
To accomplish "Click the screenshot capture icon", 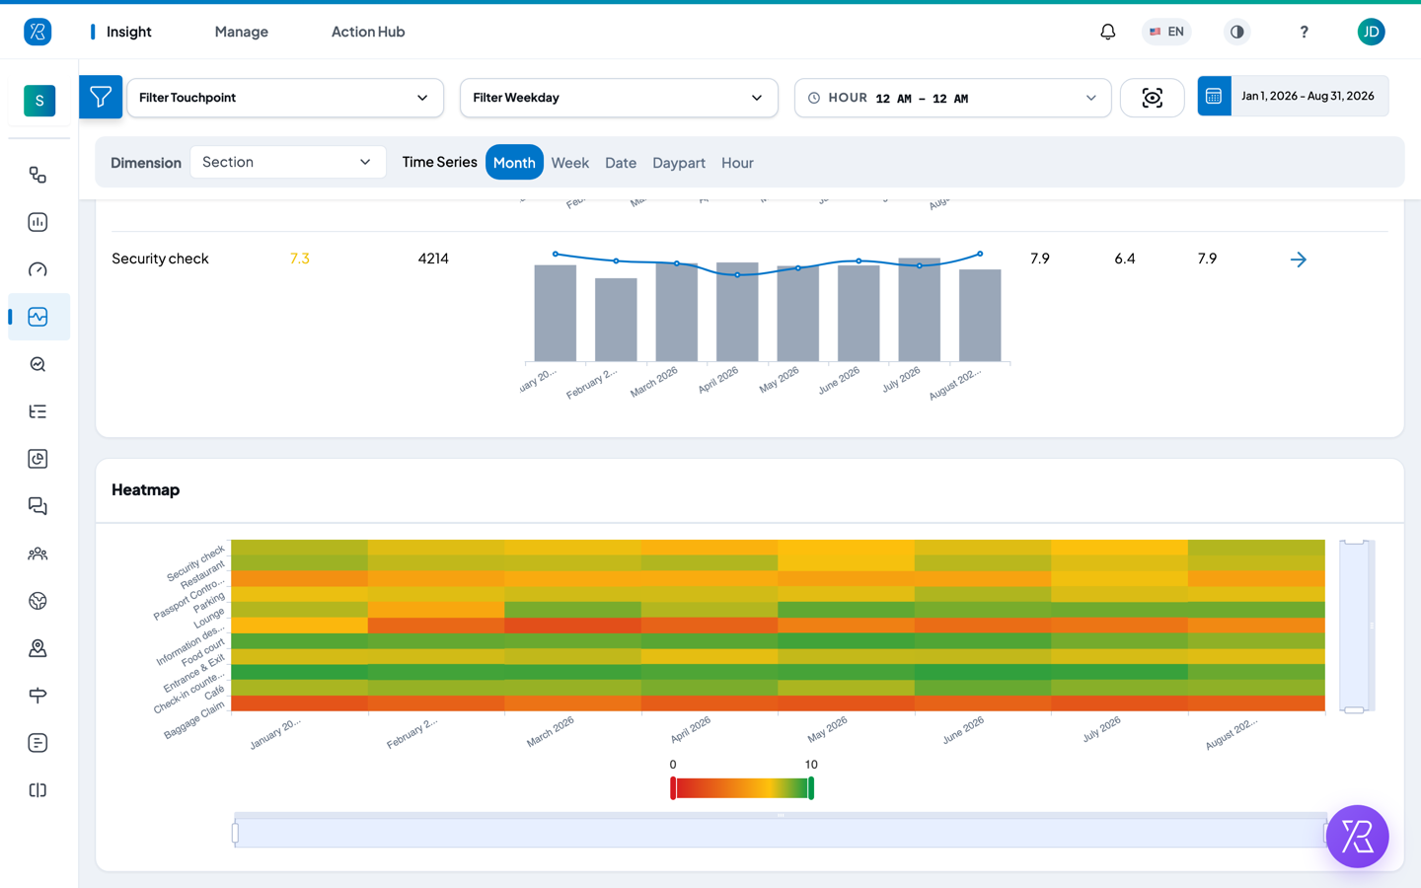I will 1153,98.
